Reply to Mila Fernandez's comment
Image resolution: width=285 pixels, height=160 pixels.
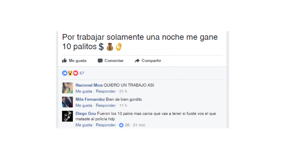[106, 106]
